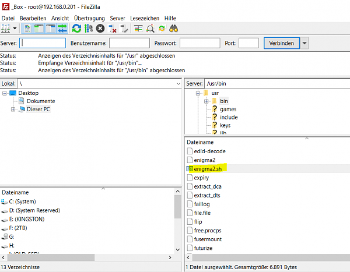The height and width of the screenshot is (272, 350).
Task: Click the disconnect from server icon
Action: tap(113, 28)
